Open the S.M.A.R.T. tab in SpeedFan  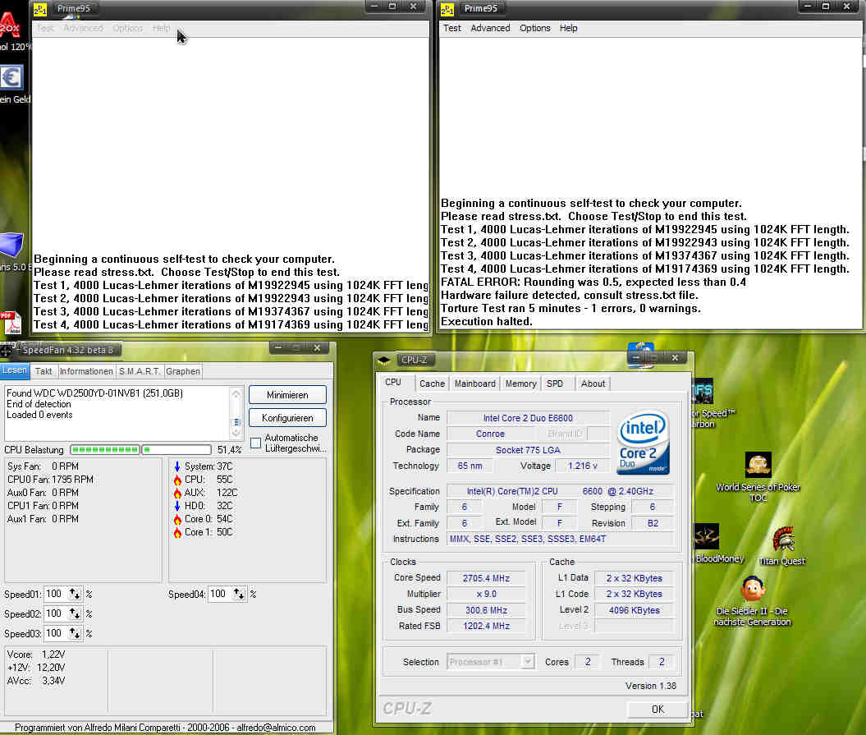tap(140, 371)
